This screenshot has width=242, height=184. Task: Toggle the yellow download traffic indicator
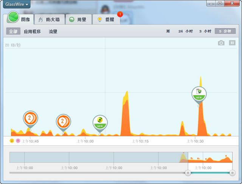12,141
